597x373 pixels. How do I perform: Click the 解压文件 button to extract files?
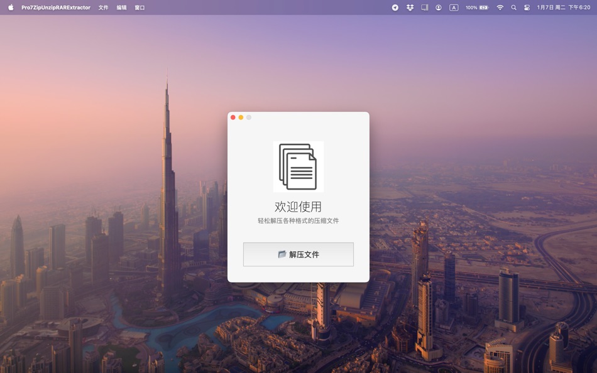click(298, 254)
